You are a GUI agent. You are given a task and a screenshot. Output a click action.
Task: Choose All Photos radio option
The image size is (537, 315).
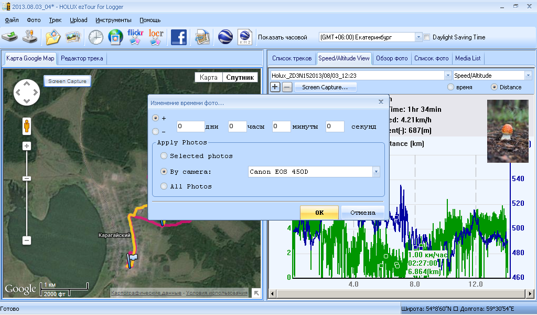point(164,186)
